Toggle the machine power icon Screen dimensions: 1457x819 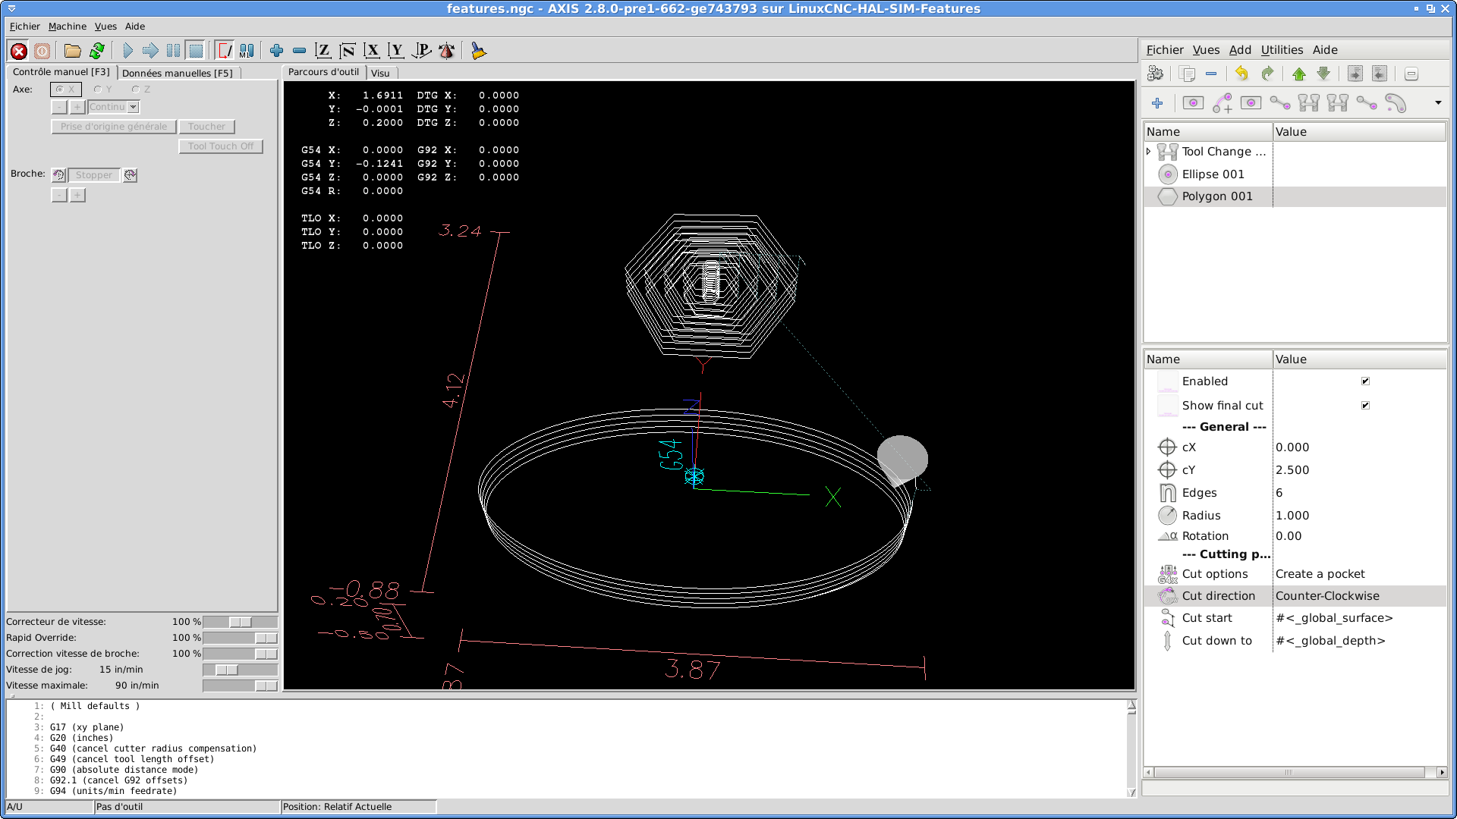pos(42,51)
